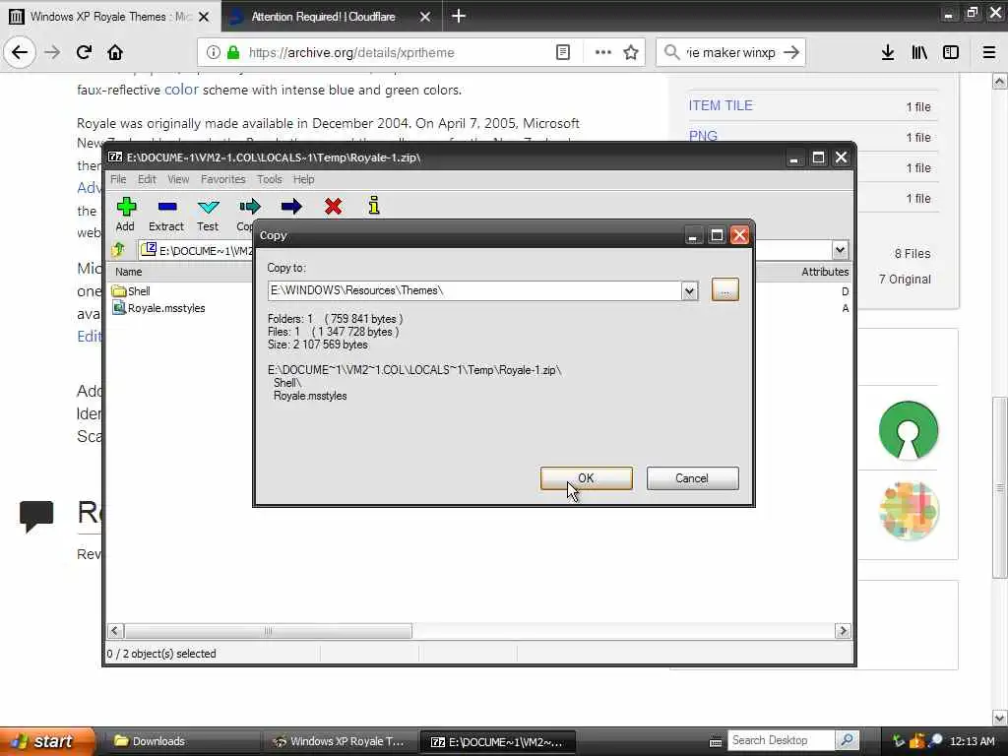Click the green open-source circular thumbnail
Image resolution: width=1008 pixels, height=756 pixels.
909,430
